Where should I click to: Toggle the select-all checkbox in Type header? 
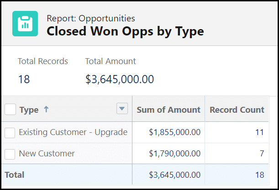tap(11, 110)
